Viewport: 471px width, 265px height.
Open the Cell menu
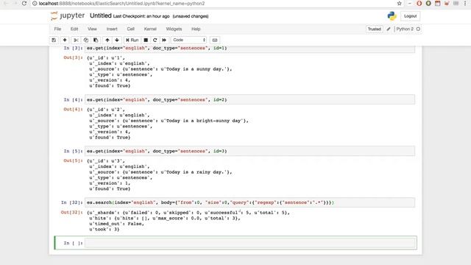[131, 29]
